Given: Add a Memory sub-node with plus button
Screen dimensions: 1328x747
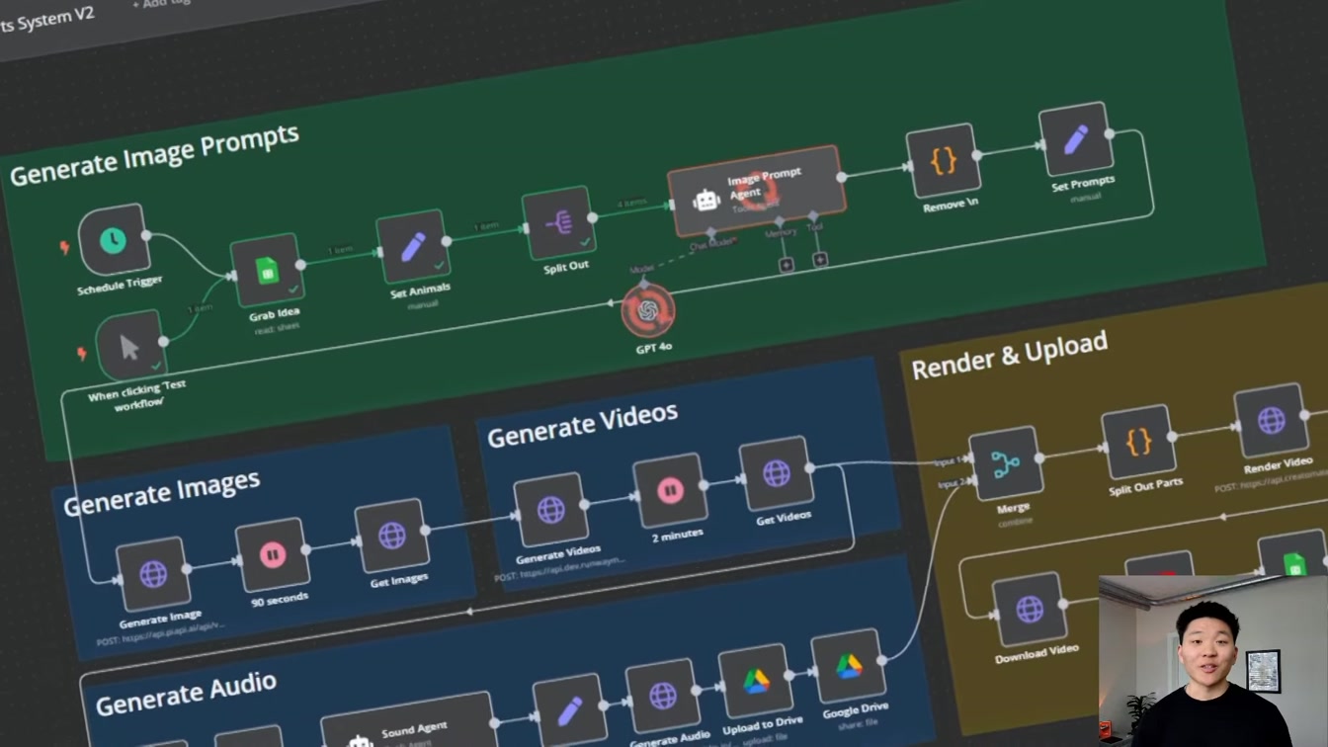Looking at the screenshot, I should click(x=787, y=265).
